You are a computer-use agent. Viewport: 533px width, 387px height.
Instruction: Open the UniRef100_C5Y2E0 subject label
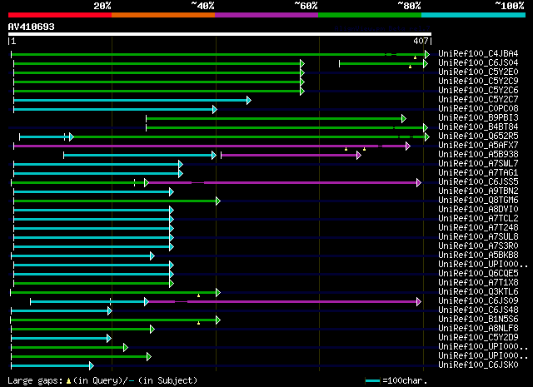(x=478, y=72)
